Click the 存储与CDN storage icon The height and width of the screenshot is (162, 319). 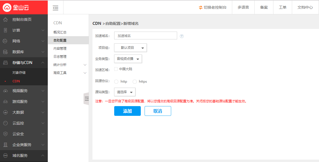(5, 63)
